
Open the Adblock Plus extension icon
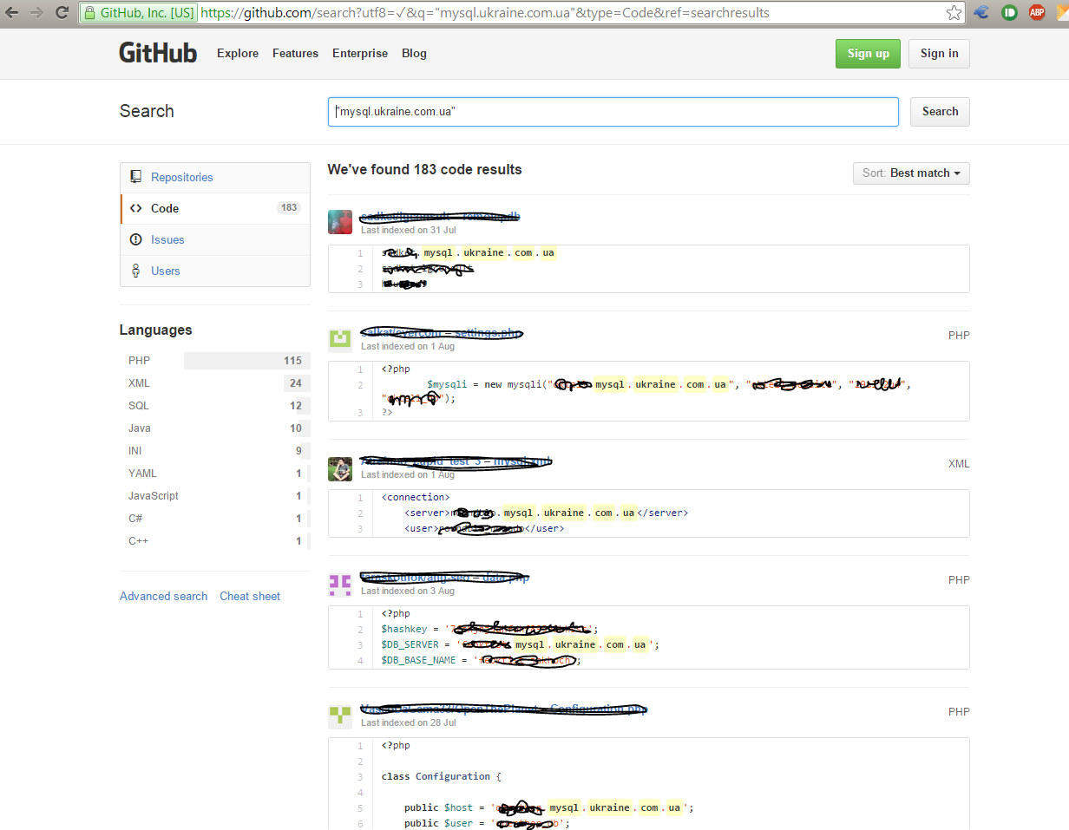1036,13
